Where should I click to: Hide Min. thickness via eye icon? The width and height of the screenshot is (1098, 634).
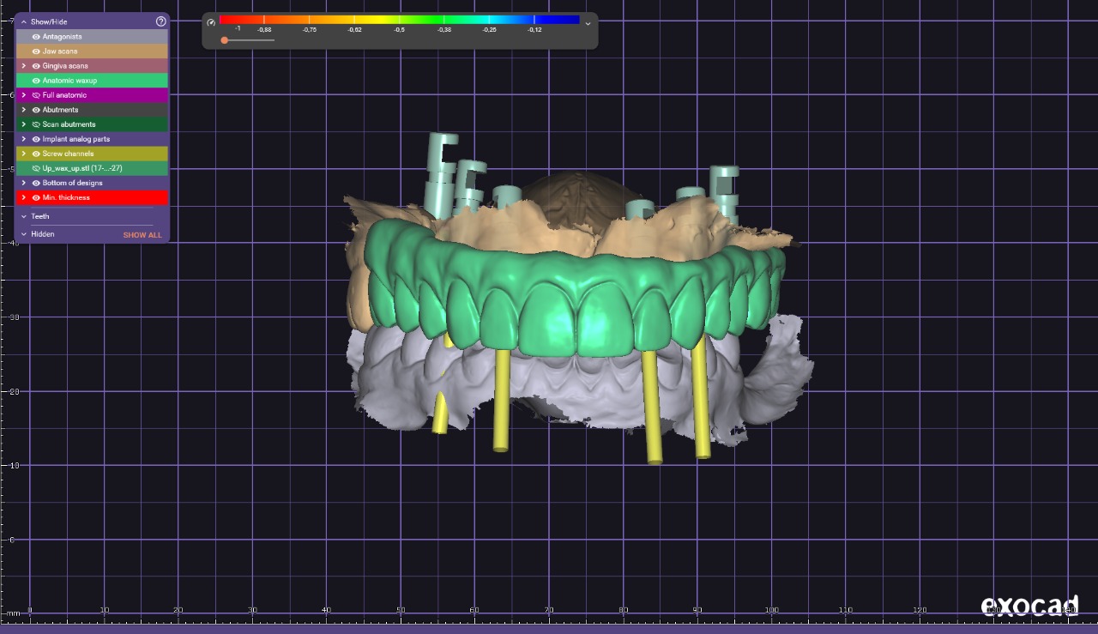(36, 197)
